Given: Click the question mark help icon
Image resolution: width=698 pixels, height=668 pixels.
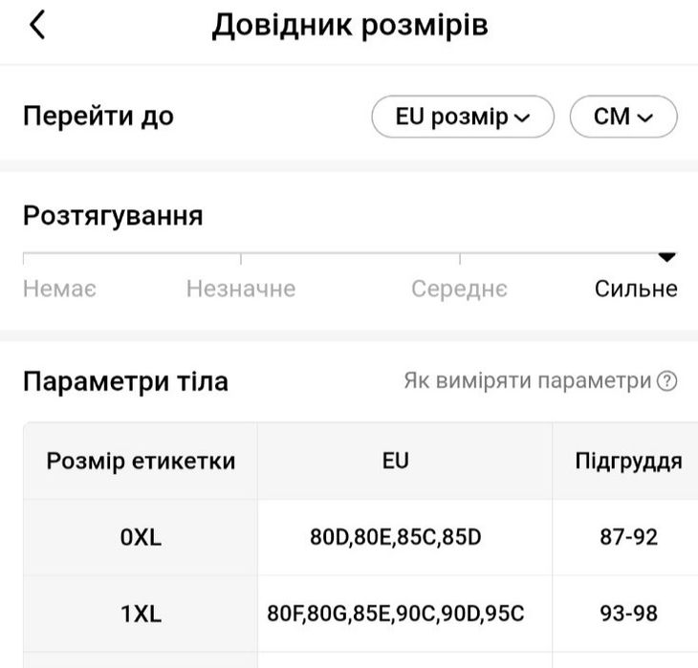Looking at the screenshot, I should click(666, 381).
